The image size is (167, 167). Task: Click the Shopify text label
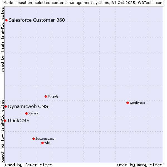click(53, 96)
